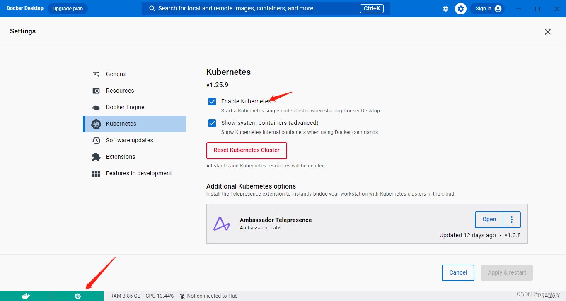The height and width of the screenshot is (301, 566).
Task: Close the Settings panel with X
Action: pos(548,32)
